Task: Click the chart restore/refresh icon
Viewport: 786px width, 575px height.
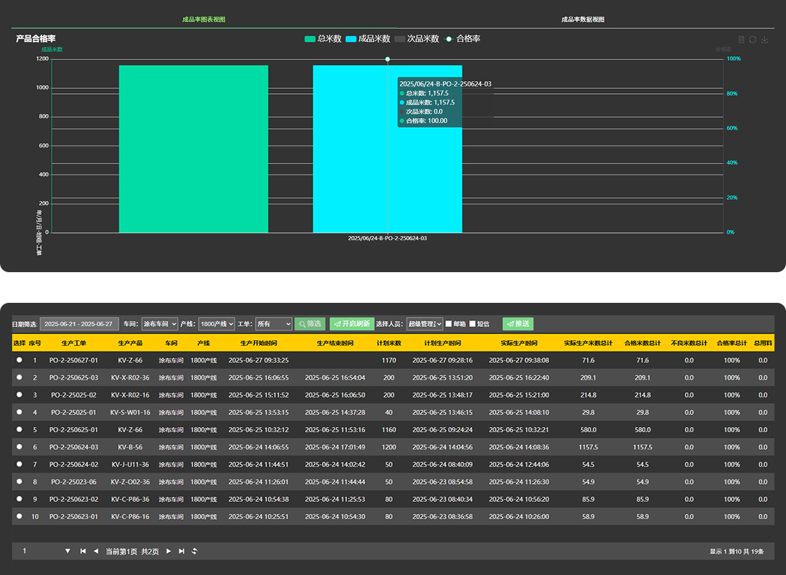Action: pyautogui.click(x=753, y=40)
